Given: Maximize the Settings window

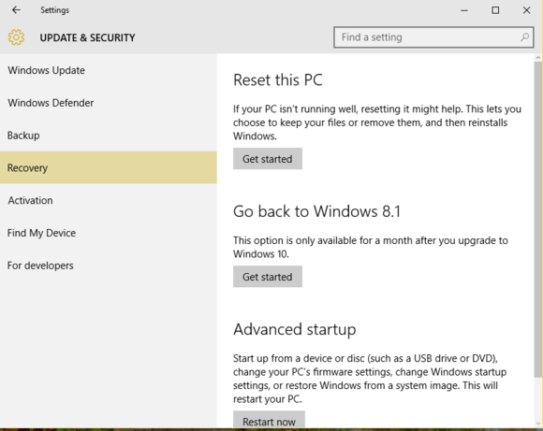Looking at the screenshot, I should pos(495,10).
